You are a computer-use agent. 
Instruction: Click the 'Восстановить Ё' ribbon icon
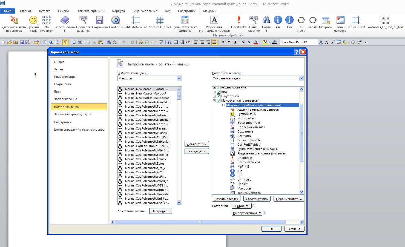point(65,24)
